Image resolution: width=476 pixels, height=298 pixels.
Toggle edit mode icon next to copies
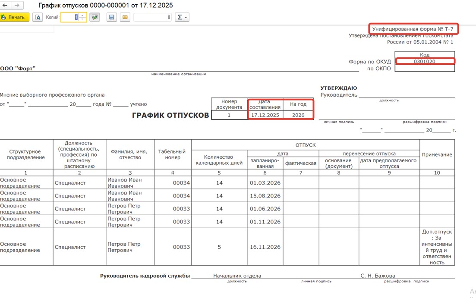[x=95, y=17]
